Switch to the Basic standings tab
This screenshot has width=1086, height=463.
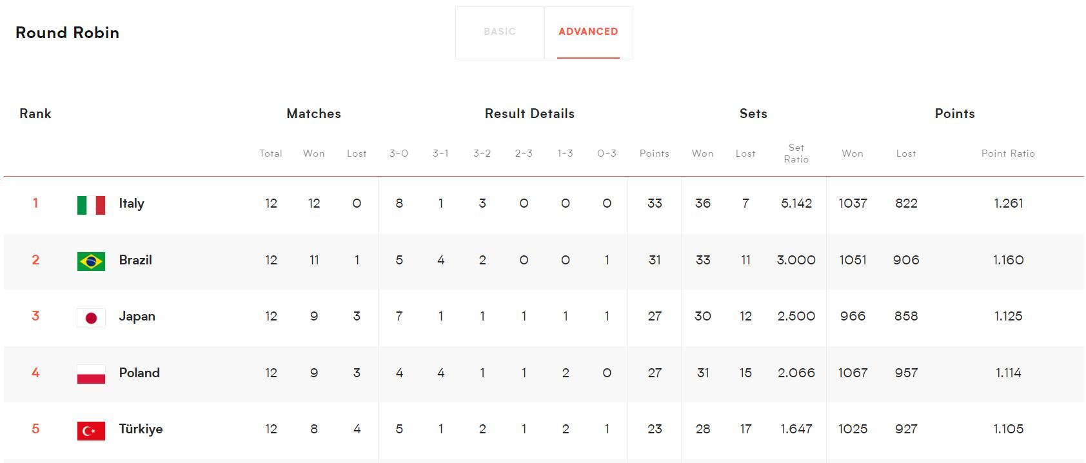pyautogui.click(x=500, y=32)
